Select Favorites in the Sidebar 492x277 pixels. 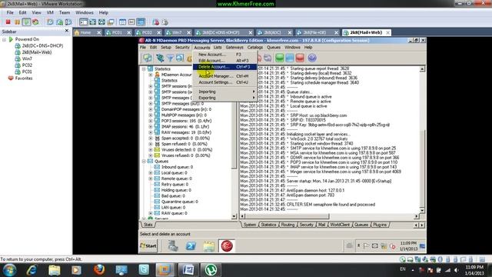tap(24, 78)
